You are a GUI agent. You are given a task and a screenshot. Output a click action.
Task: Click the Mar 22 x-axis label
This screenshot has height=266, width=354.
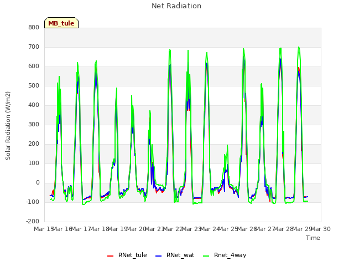coord(173,229)
